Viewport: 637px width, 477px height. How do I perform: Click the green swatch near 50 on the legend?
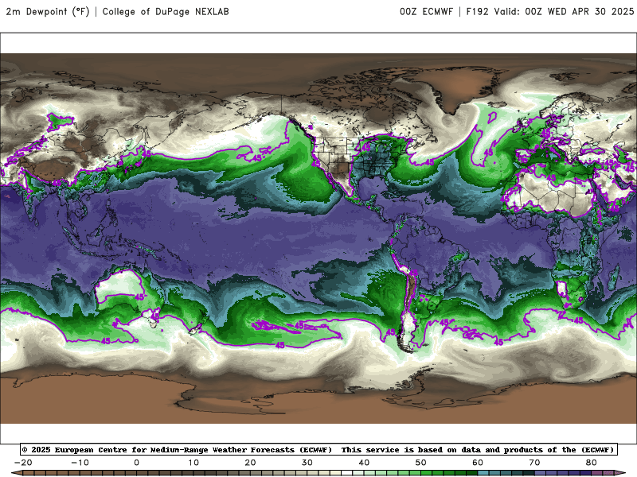pos(427,473)
